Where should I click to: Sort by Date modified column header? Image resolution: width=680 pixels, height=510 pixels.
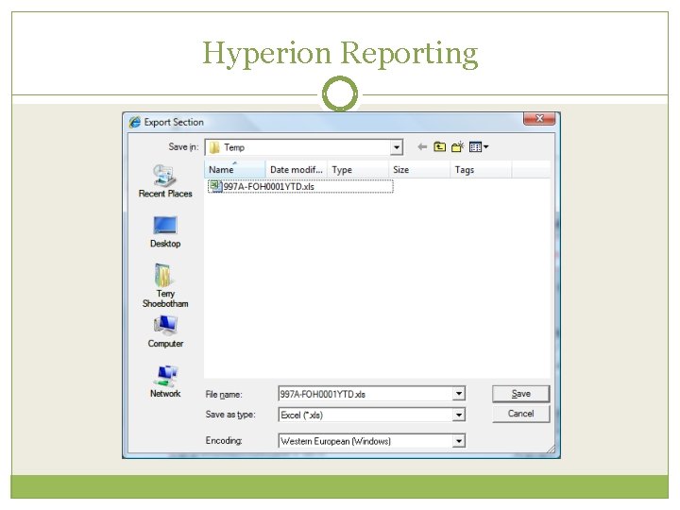pyautogui.click(x=297, y=170)
